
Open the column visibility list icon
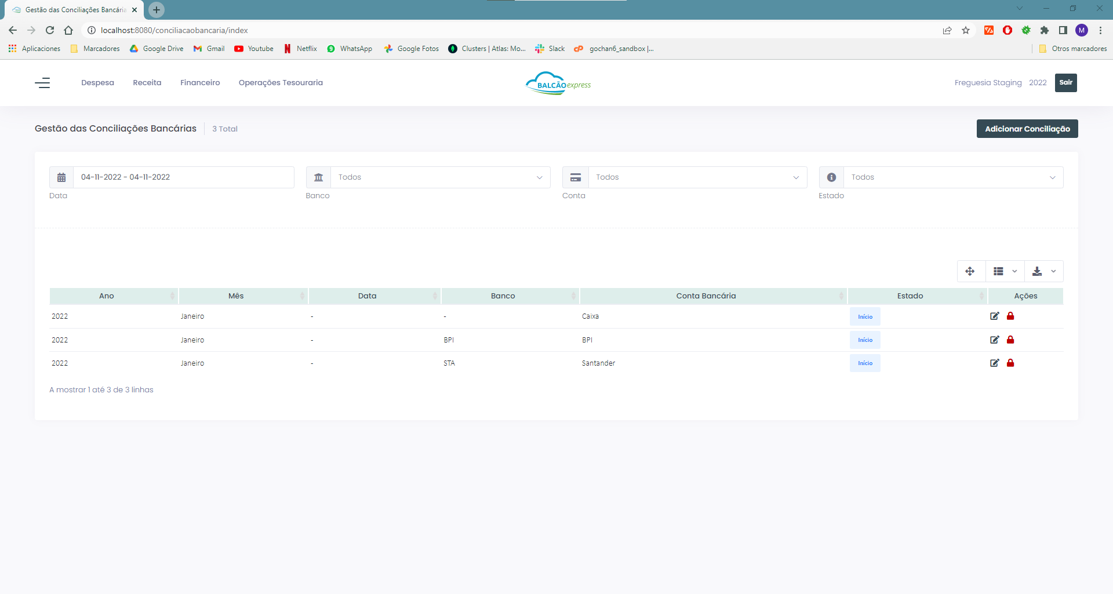(1005, 271)
